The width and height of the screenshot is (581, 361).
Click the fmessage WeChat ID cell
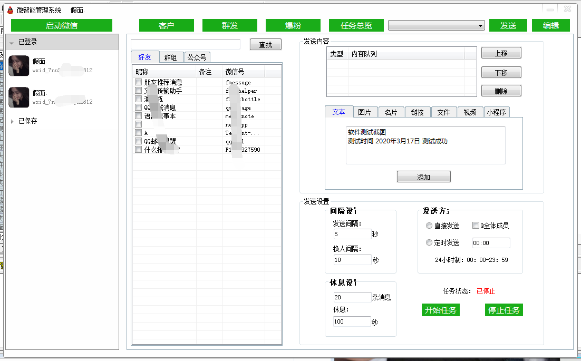[238, 82]
